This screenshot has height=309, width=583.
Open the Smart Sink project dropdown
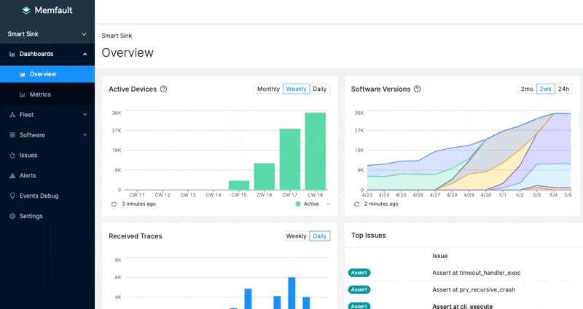point(47,34)
